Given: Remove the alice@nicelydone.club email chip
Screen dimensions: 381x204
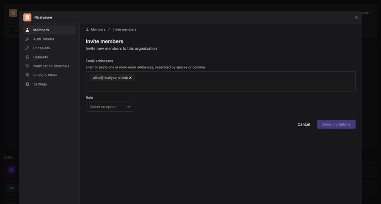Looking at the screenshot, I should coord(130,78).
